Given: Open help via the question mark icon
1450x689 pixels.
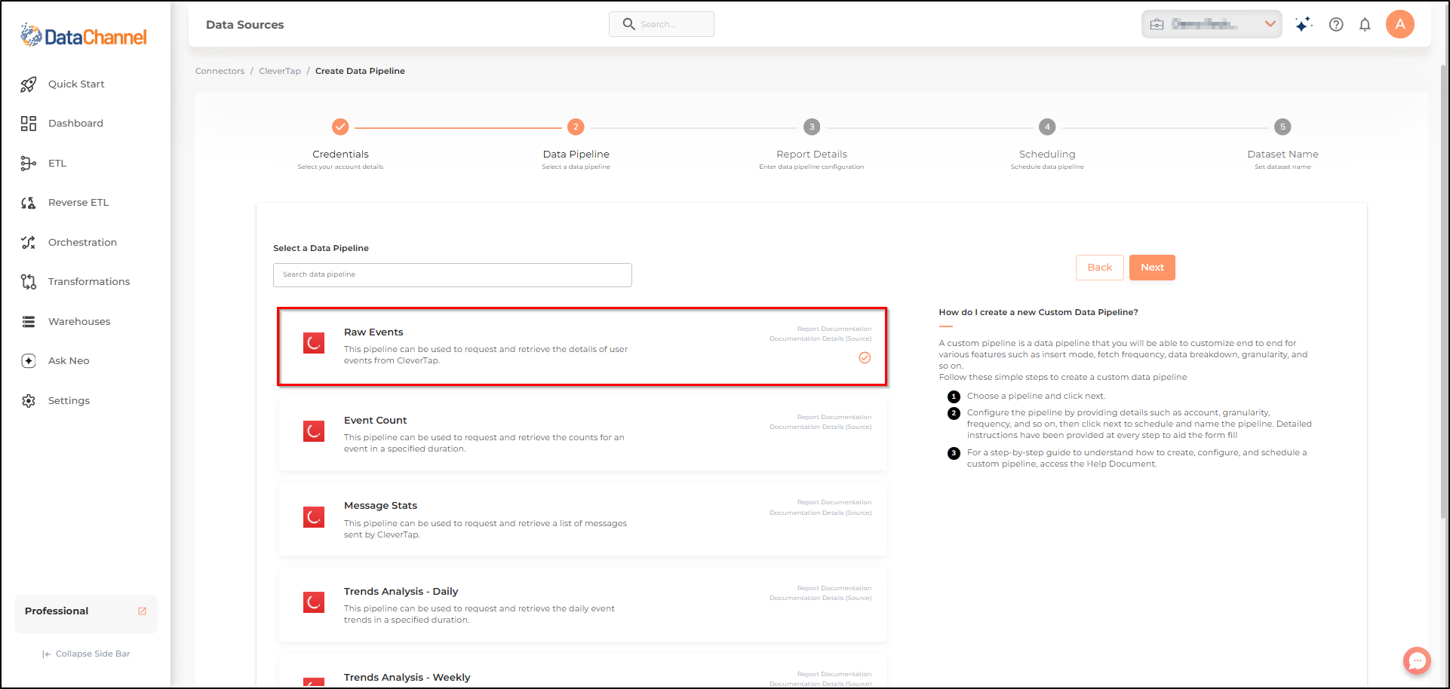Looking at the screenshot, I should 1336,25.
